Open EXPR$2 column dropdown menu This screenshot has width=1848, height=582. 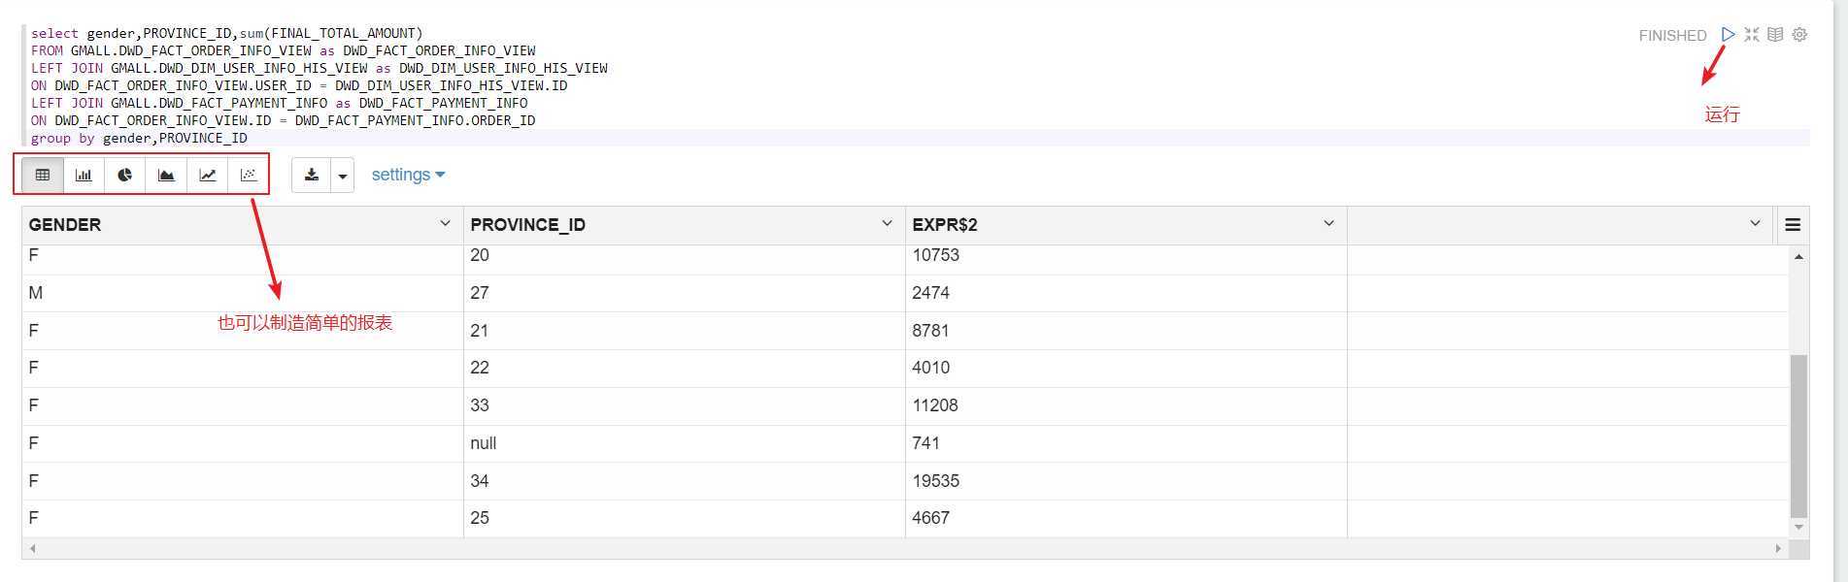(x=1328, y=224)
